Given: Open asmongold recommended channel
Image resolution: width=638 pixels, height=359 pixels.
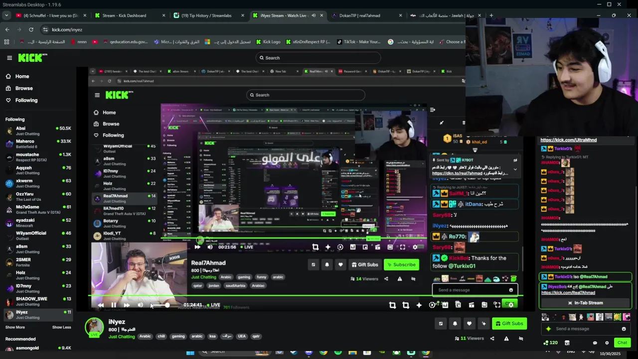Looking at the screenshot, I should [x=38, y=348].
